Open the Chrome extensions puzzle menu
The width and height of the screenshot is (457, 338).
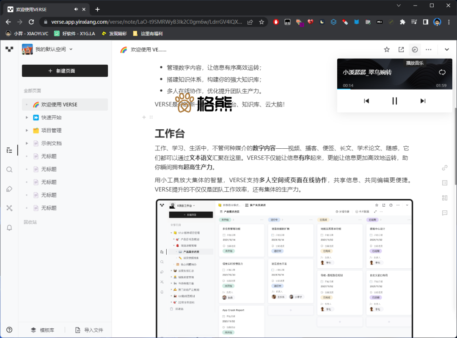(x=402, y=22)
